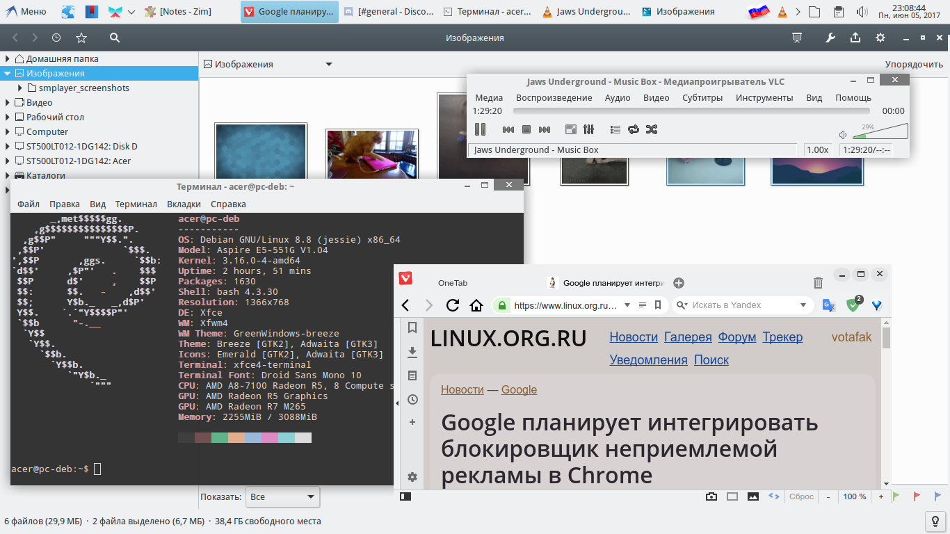Open VLC Медиа menu
The width and height of the screenshot is (950, 534).
click(x=489, y=97)
